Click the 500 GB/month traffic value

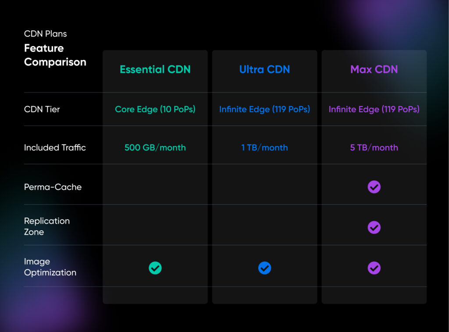point(155,148)
